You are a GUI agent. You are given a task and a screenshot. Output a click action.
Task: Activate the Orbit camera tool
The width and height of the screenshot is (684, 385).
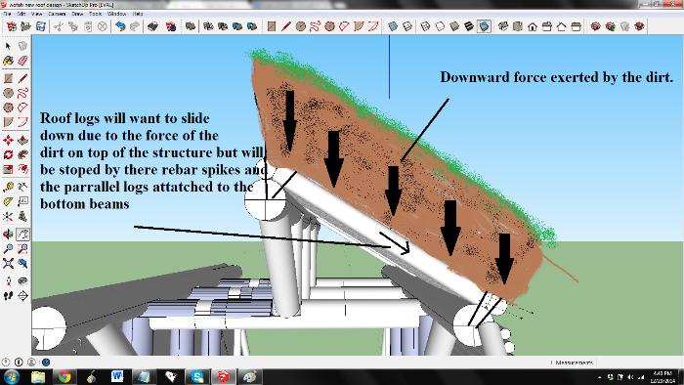[x=8, y=235]
